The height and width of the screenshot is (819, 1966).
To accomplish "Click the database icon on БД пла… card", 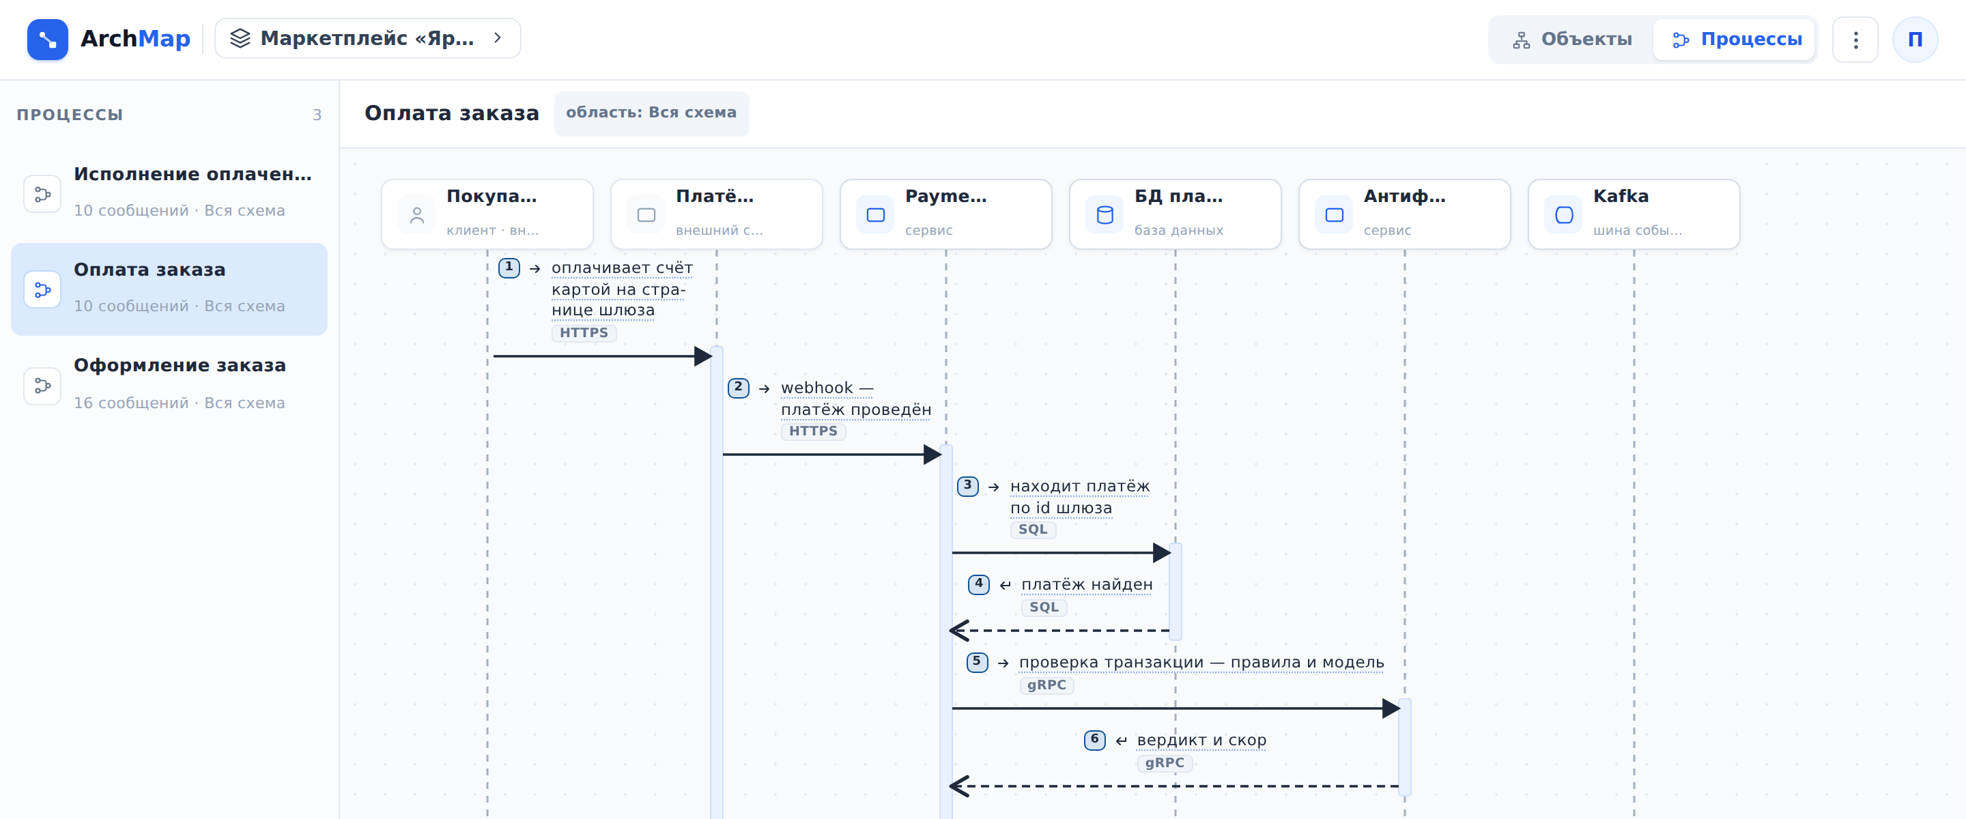I will pyautogui.click(x=1105, y=215).
